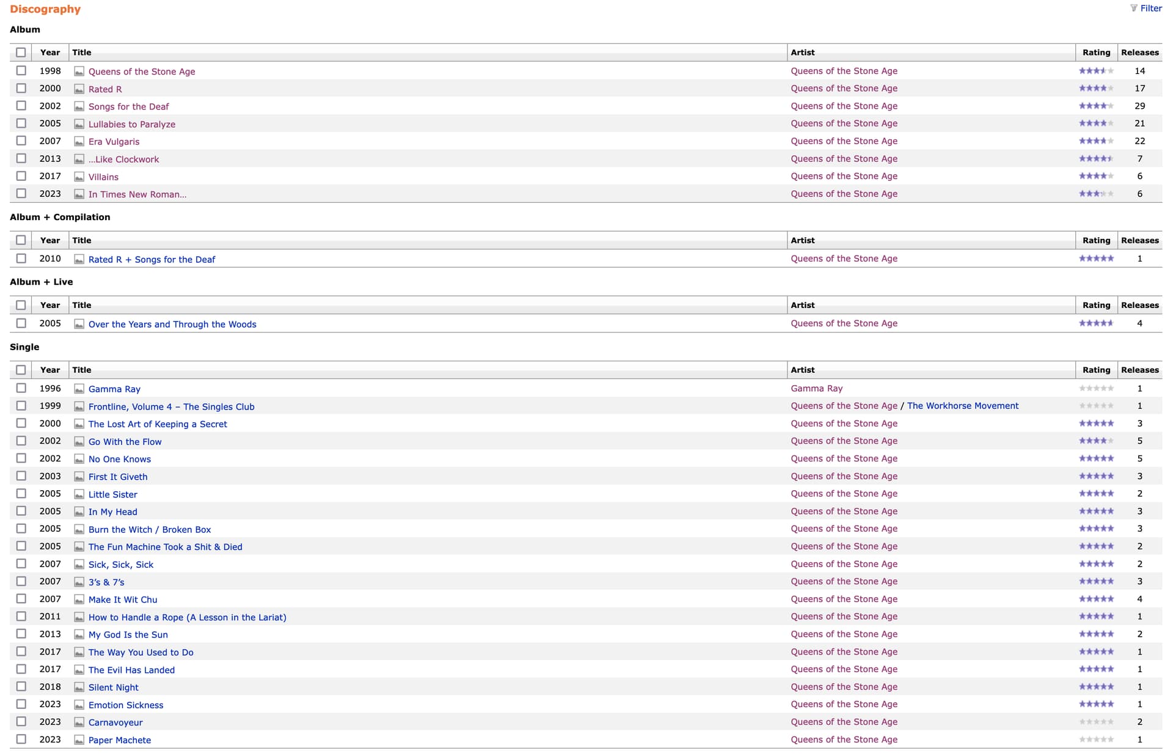Screen dimensions: 1173x756
Task: Click cover art icon beside My God Is the Sun
Action: [x=79, y=635]
